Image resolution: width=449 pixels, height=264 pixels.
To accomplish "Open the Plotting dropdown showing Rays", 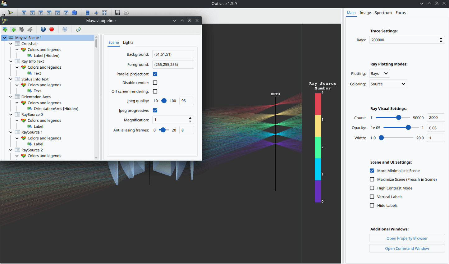I will coord(379,74).
